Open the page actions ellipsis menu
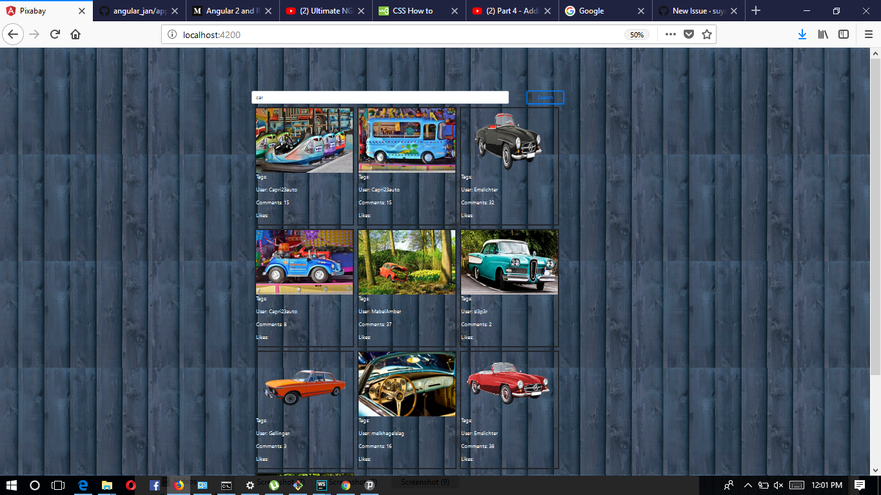The image size is (881, 495). click(670, 35)
